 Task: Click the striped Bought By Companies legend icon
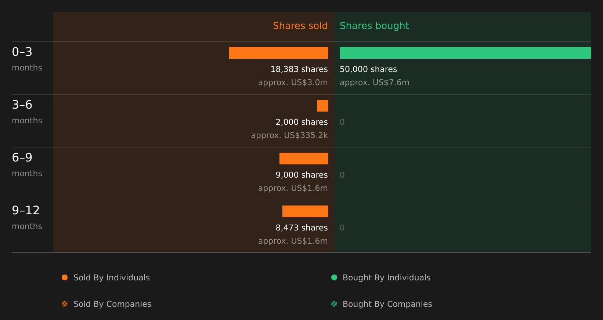[x=334, y=304]
